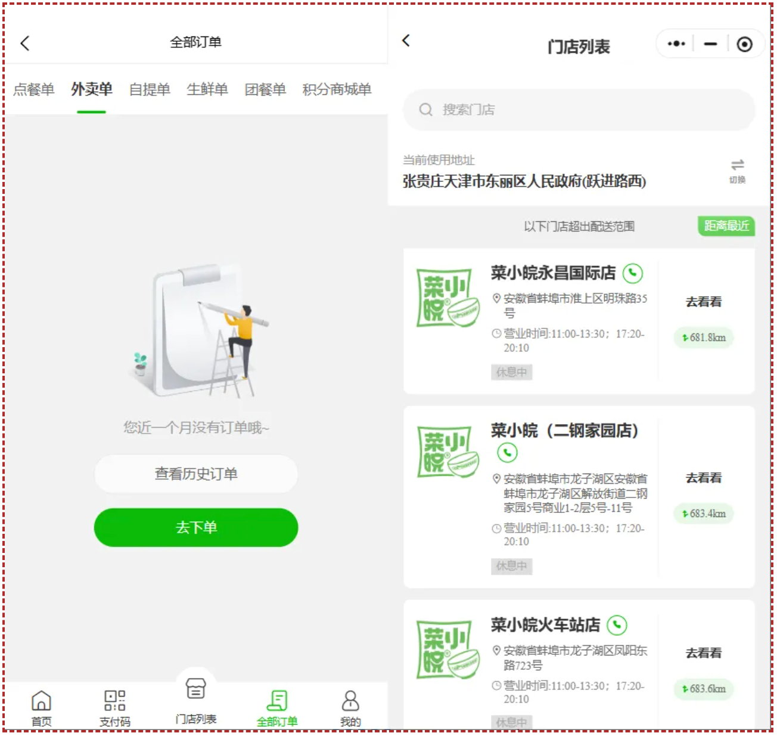Open the 683.6km distance navigation badge
This screenshot has width=777, height=736.
pos(704,689)
